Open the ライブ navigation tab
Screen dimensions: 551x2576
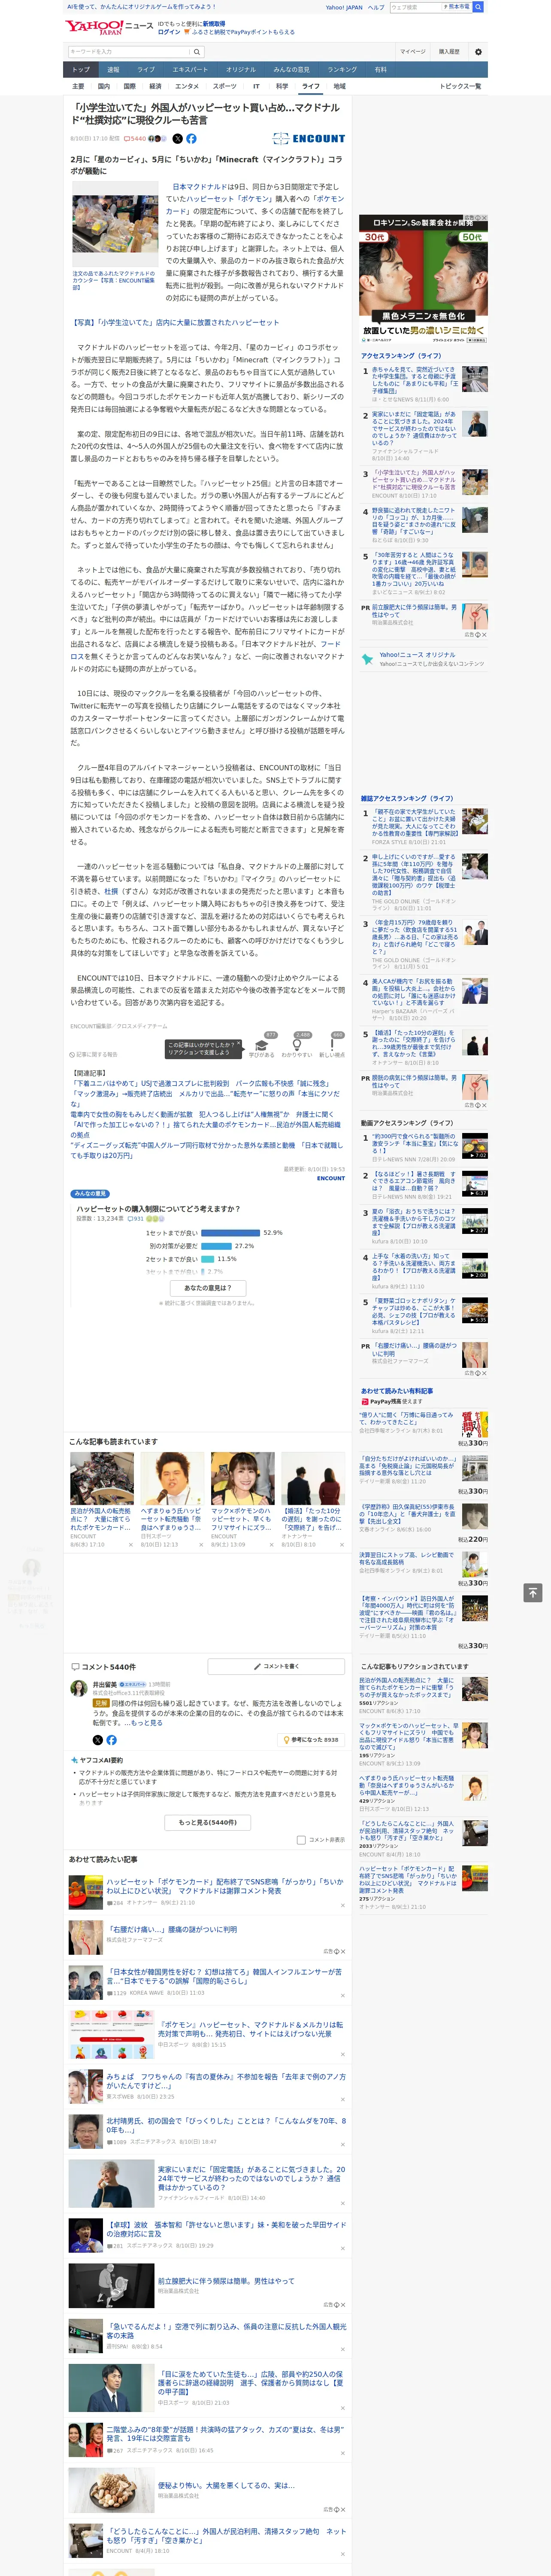pyautogui.click(x=146, y=70)
